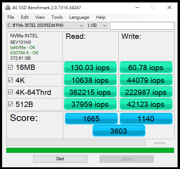180x169 pixels.
Task: Maximize the AS SSD Benchmark window
Action: 153,7
